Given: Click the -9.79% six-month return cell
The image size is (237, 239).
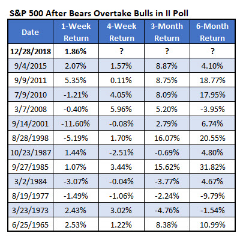Looking at the screenshot, I should click(212, 196).
